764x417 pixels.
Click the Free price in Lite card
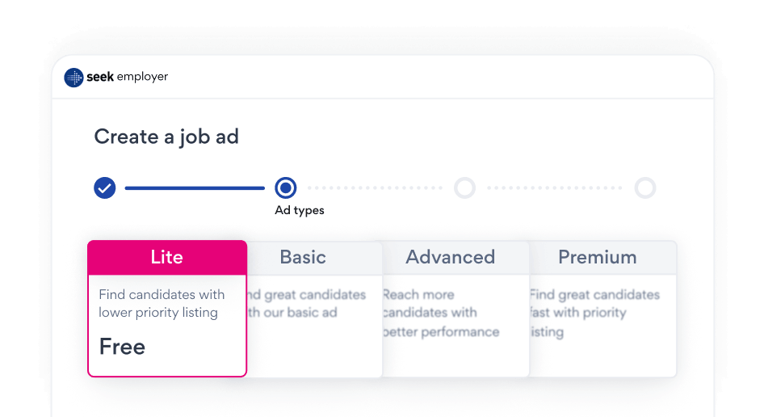tap(123, 347)
